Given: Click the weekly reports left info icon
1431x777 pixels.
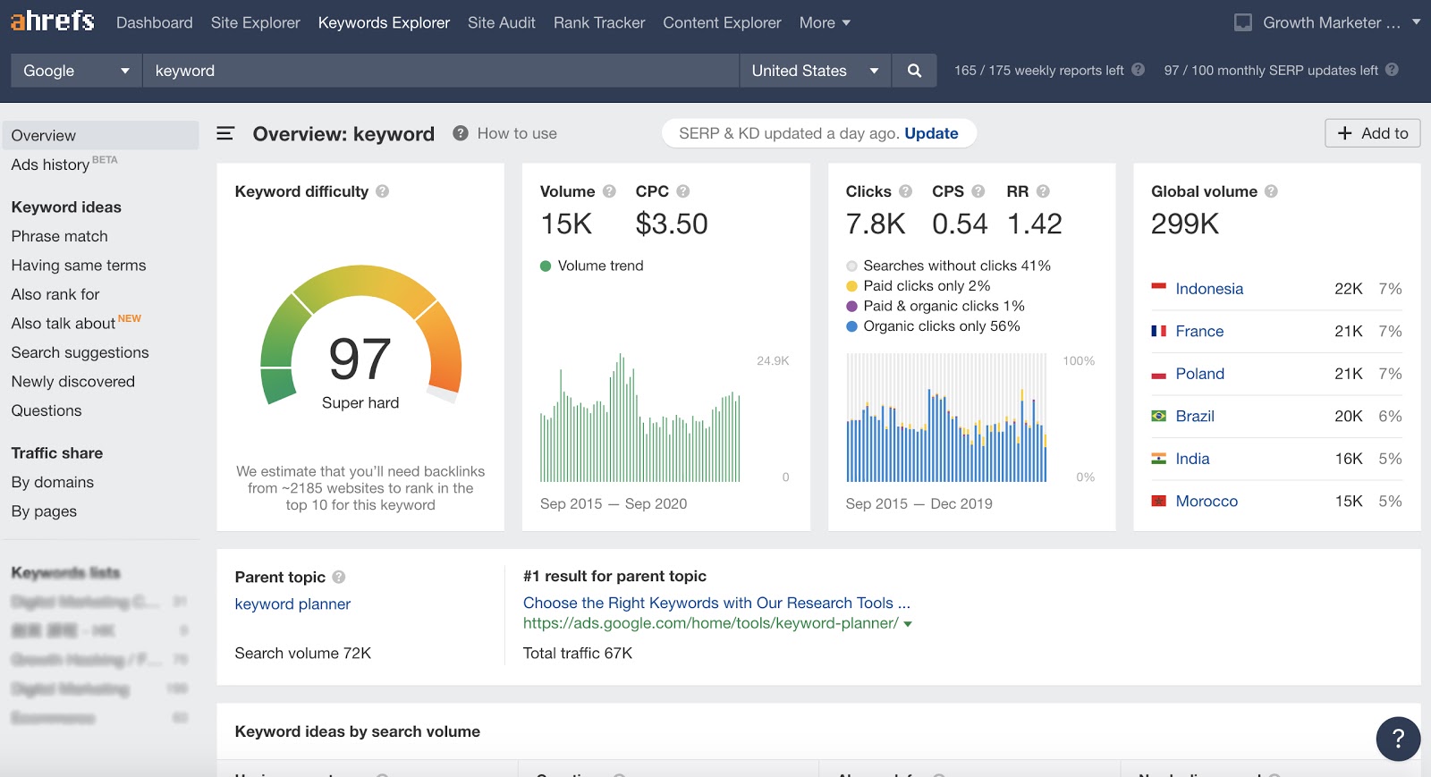Looking at the screenshot, I should click(x=1138, y=70).
